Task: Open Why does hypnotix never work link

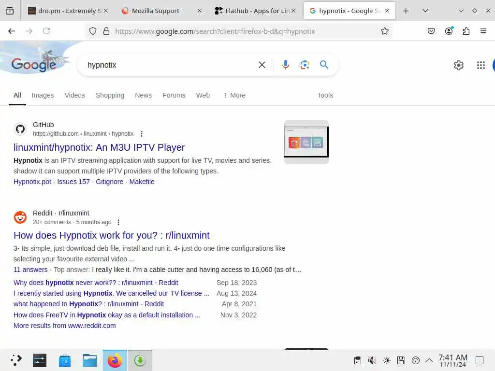Action: (96, 283)
